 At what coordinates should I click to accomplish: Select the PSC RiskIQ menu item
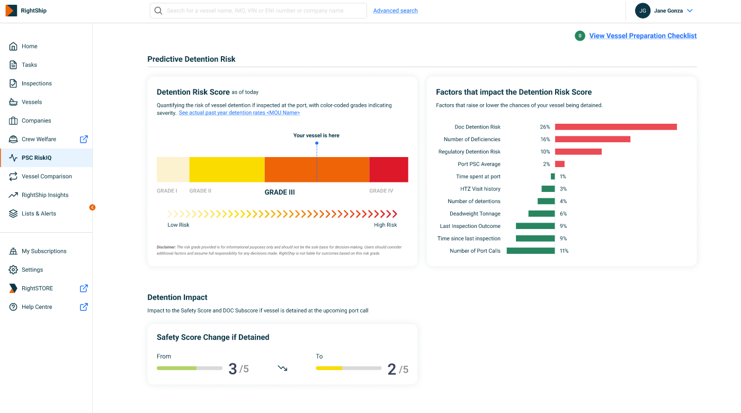pos(46,158)
